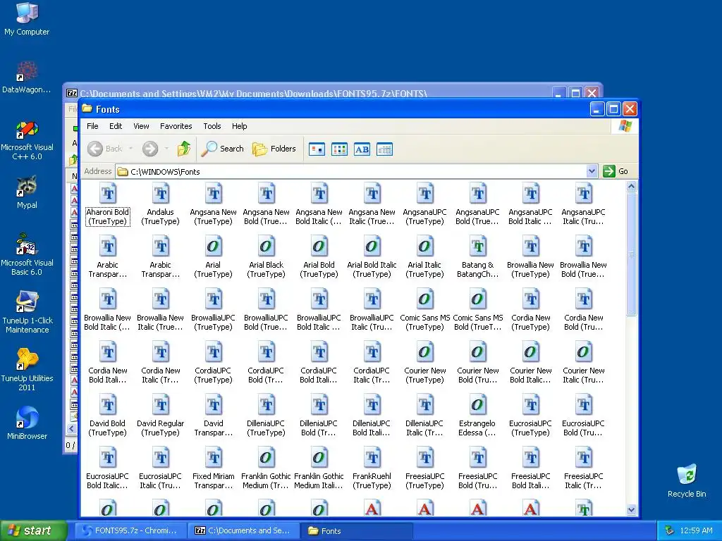The height and width of the screenshot is (541, 722).
Task: Click the Go button next to Address
Action: 616,171
